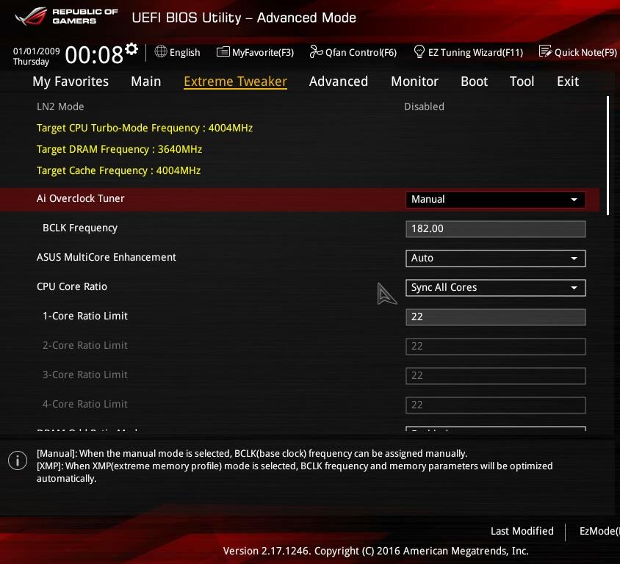
Task: Open the Monitor tab
Action: 414,82
